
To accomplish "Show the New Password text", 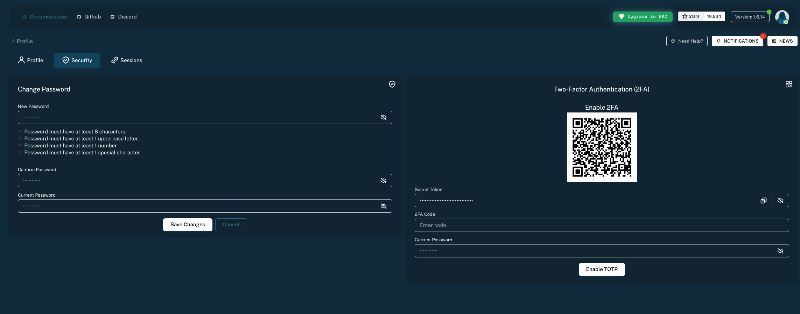I will coord(384,117).
